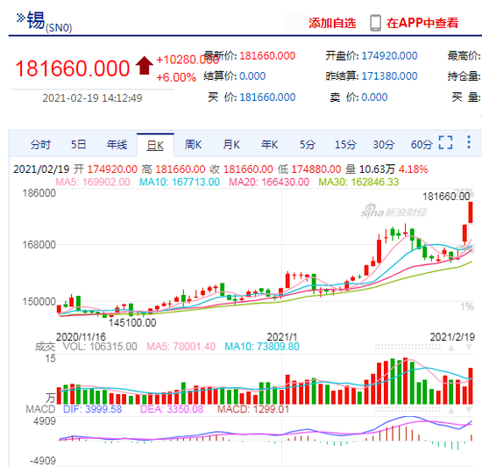
Task: Click the double-arrow icon before 锡
Action: pyautogui.click(x=20, y=18)
